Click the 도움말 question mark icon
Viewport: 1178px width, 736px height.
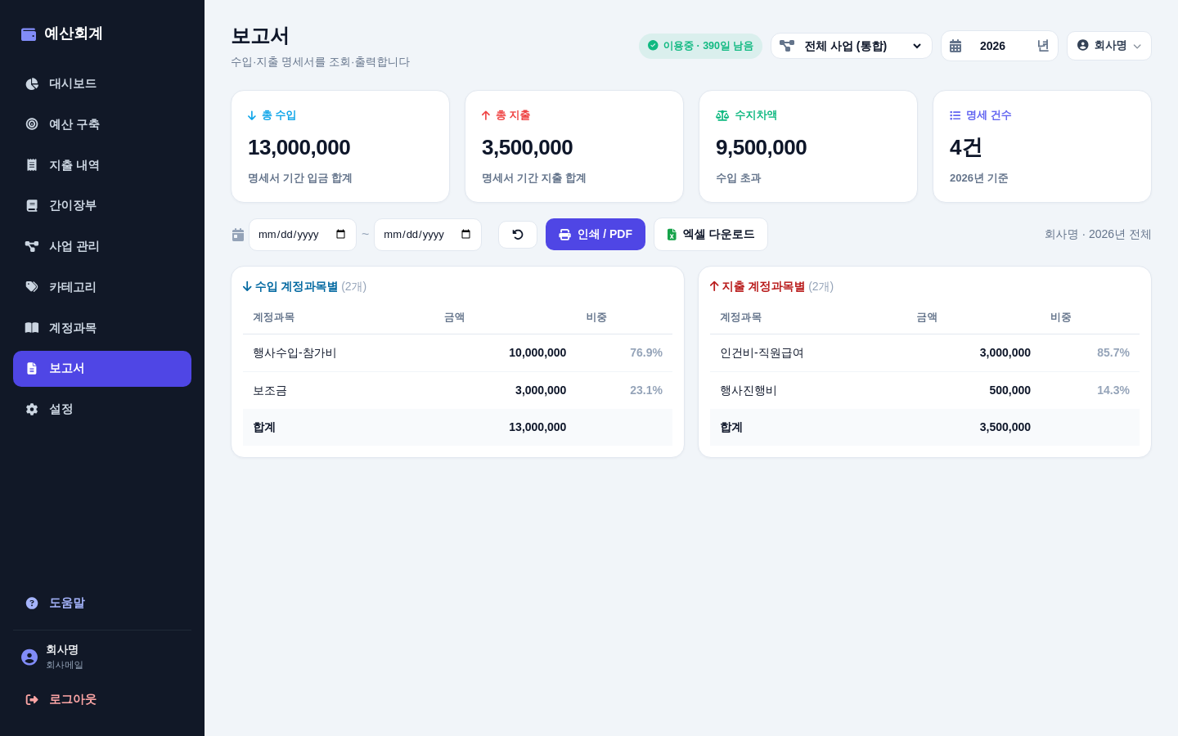[32, 603]
